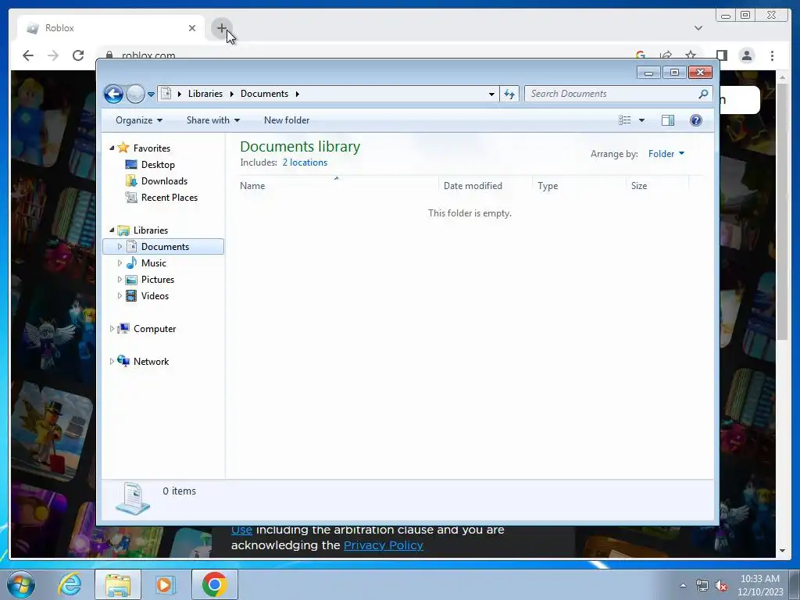800x600 pixels.
Task: Bookmark the page with Chrome's star icon
Action: tap(691, 55)
